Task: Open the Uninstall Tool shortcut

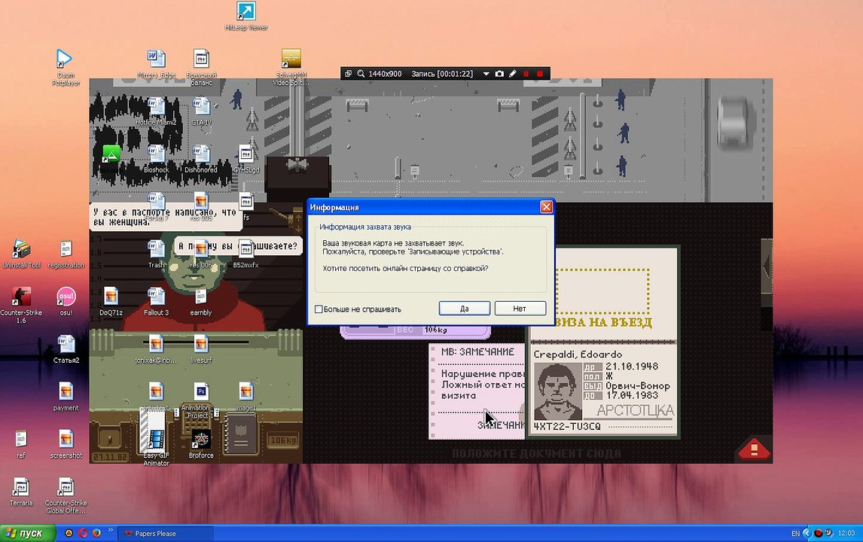Action: point(22,254)
